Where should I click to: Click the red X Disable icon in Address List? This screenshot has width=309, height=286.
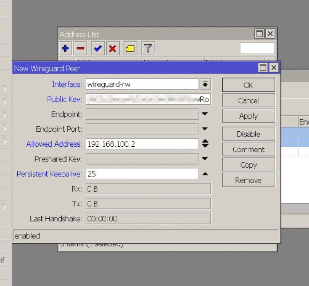coord(113,48)
